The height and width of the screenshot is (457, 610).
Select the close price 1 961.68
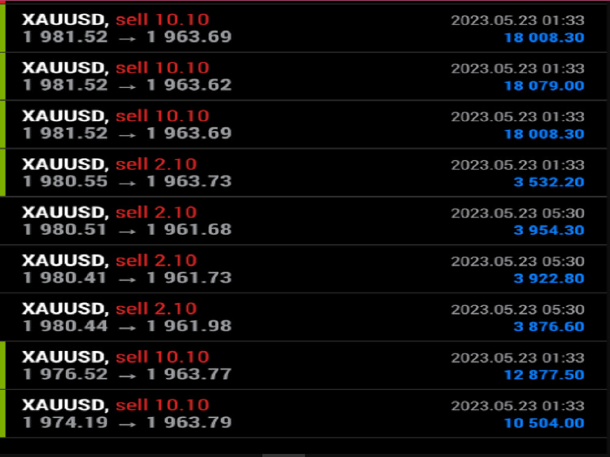[x=189, y=229]
